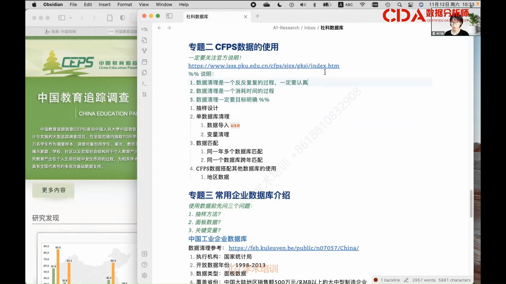506x284 pixels.
Task: Close the 社科数据库 tab
Action: point(246,17)
